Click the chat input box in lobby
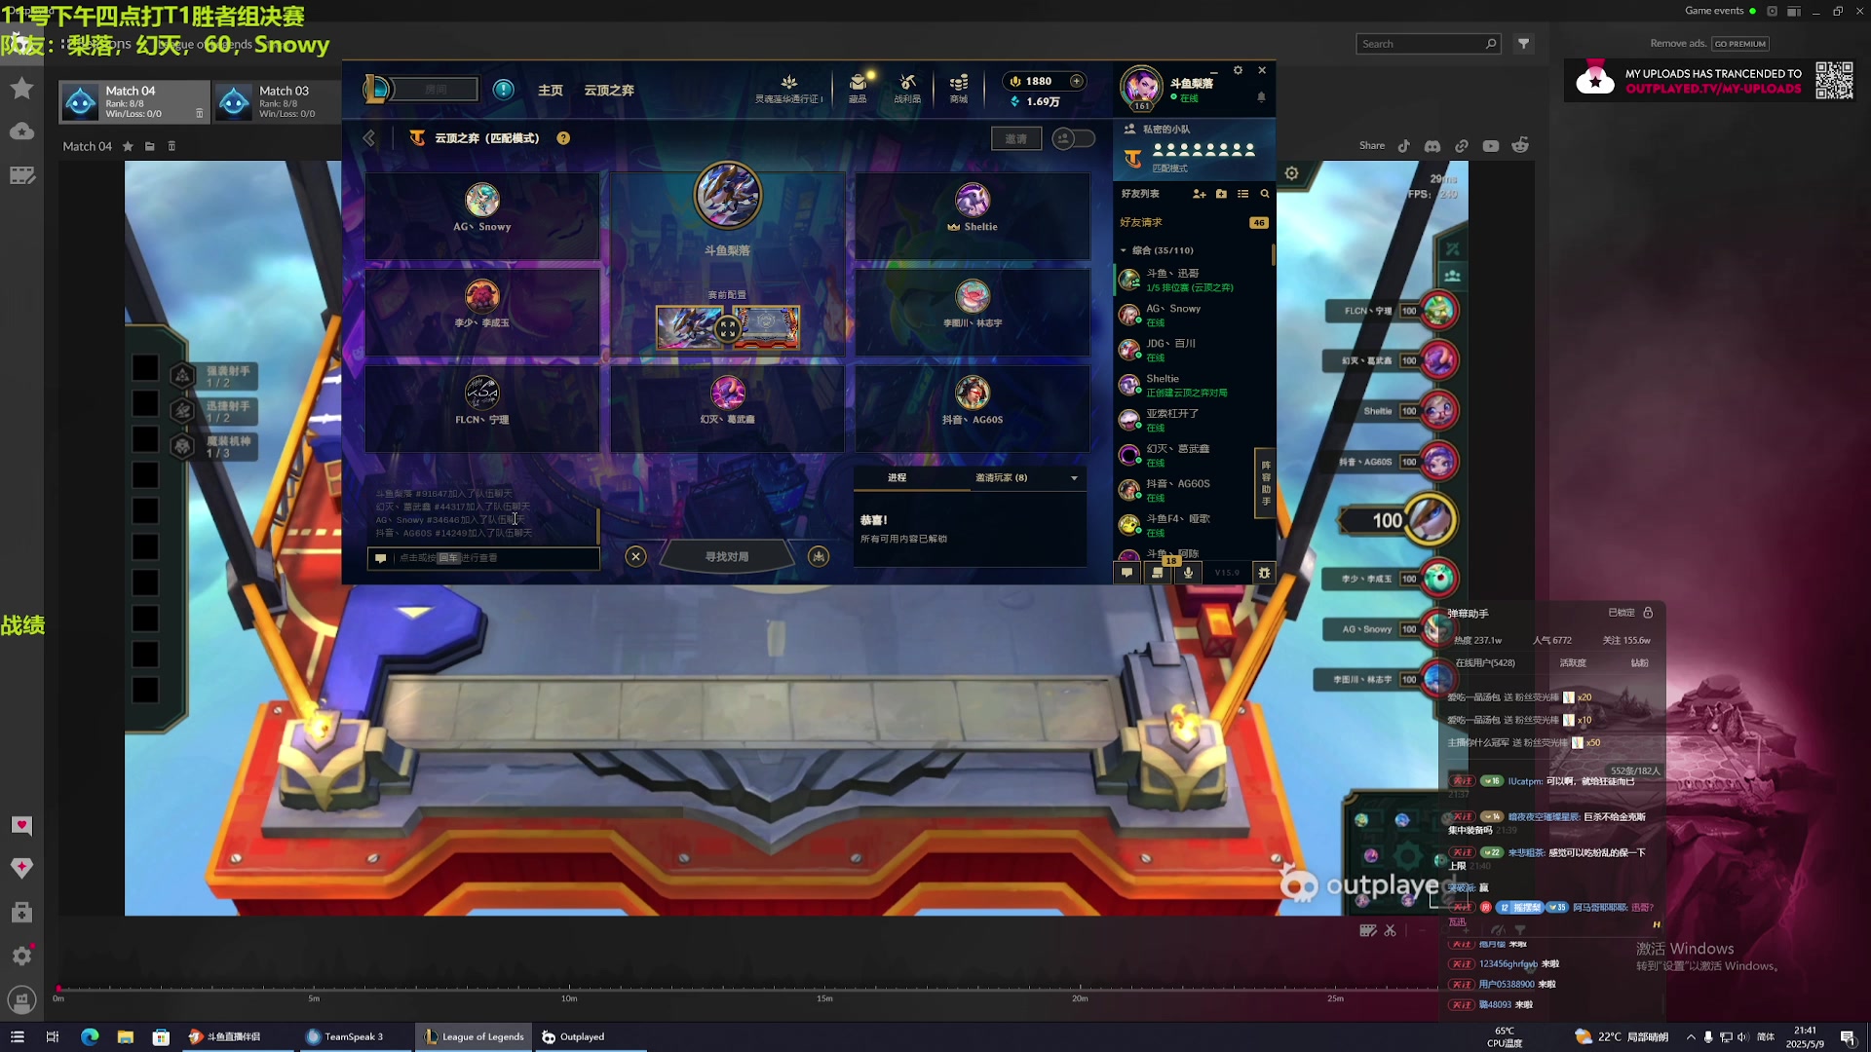The width and height of the screenshot is (1871, 1052). [x=483, y=558]
